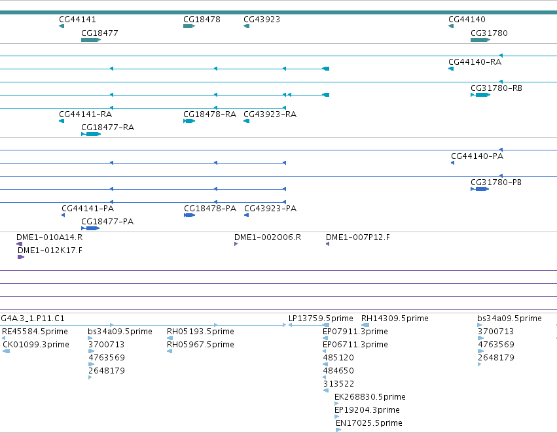Select the CG43923-RA transcript glyph
The width and height of the screenshot is (557, 433).
[x=246, y=121]
